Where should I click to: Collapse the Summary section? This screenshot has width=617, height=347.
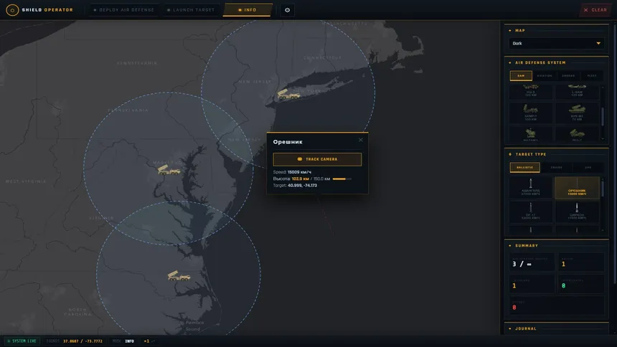(557, 245)
